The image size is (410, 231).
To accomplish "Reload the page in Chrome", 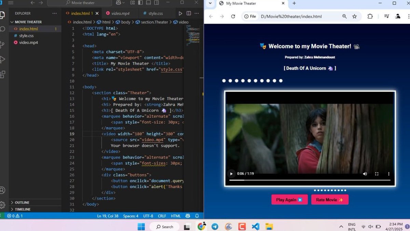I will (x=233, y=16).
